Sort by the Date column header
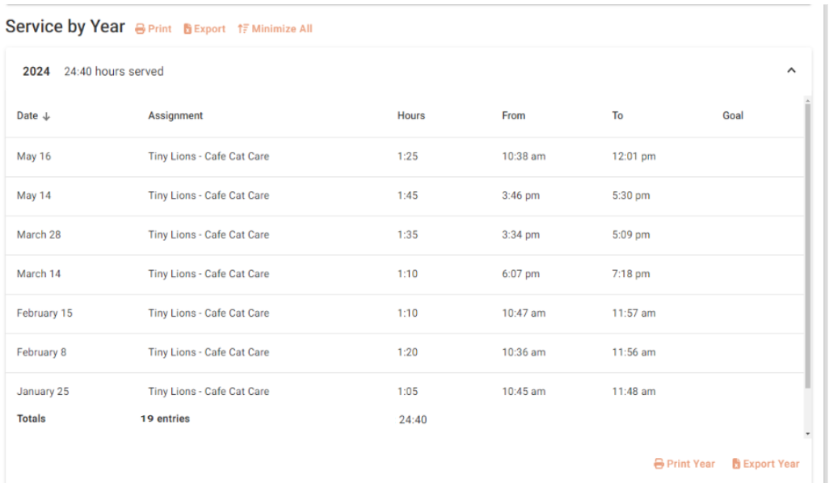This screenshot has width=829, height=483. pos(27,115)
